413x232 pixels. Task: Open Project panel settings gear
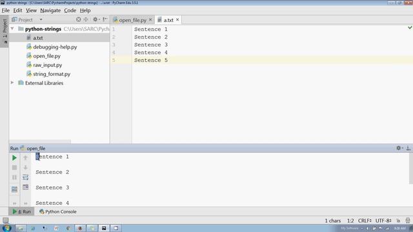tap(96, 19)
